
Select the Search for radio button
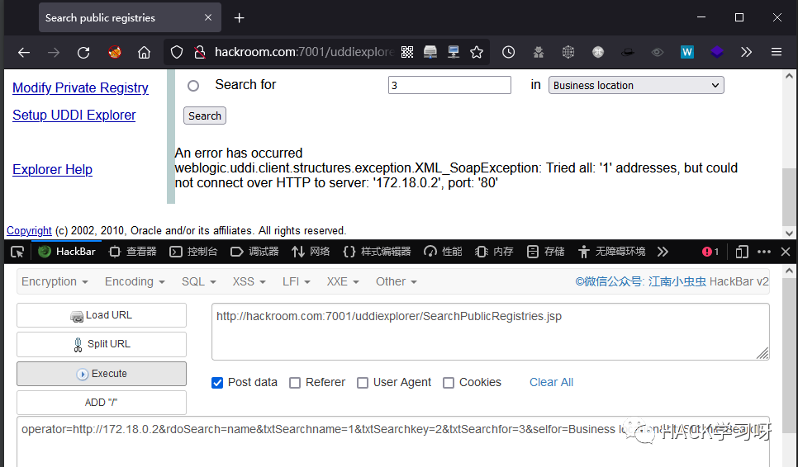coord(192,86)
